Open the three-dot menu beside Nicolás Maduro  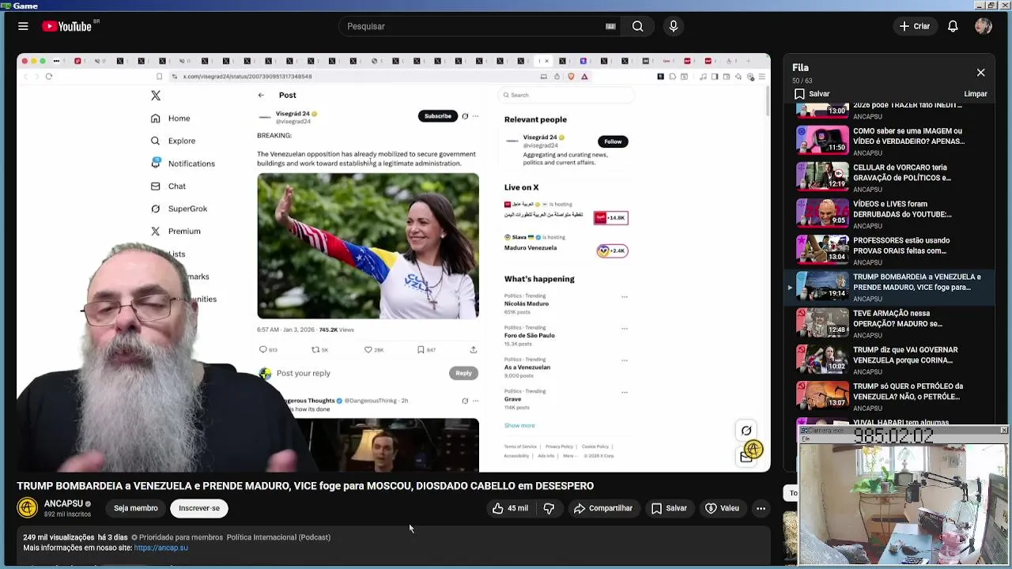pyautogui.click(x=625, y=297)
